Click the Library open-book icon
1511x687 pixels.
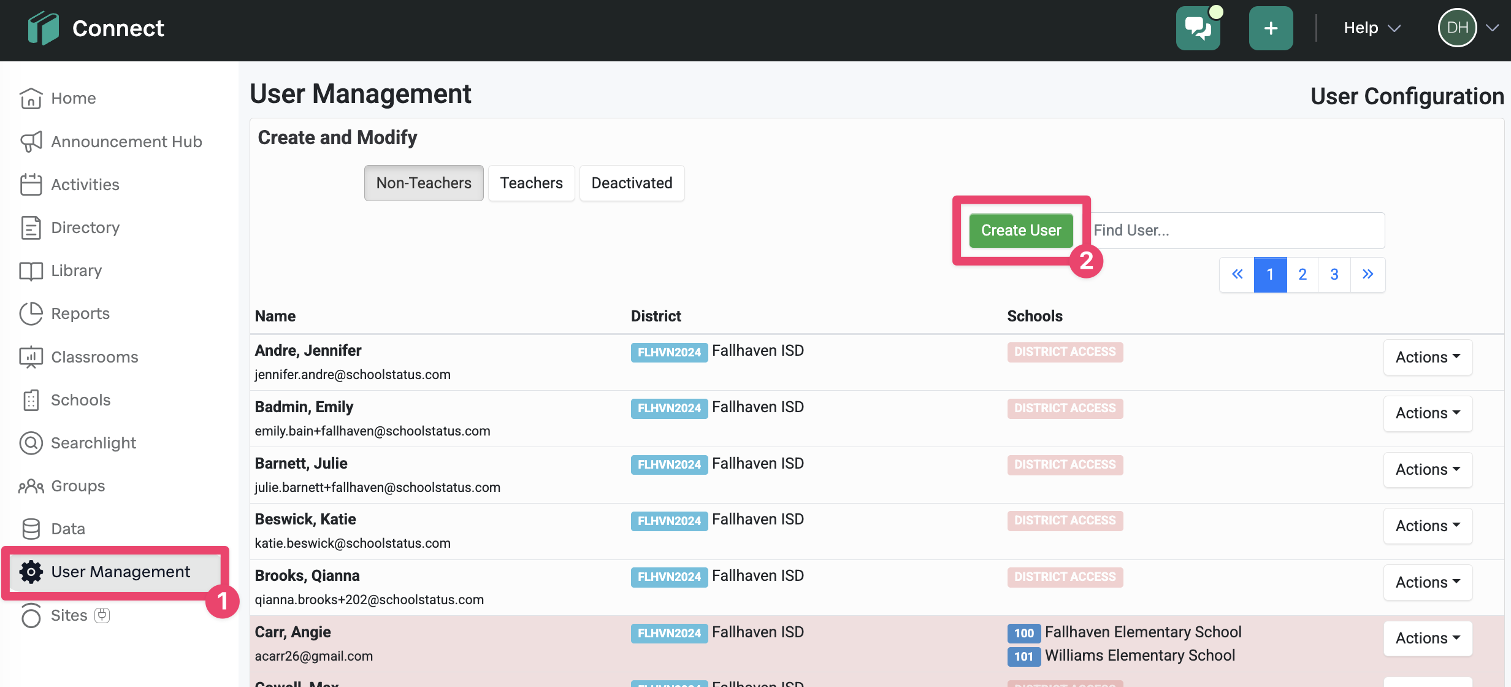(31, 271)
